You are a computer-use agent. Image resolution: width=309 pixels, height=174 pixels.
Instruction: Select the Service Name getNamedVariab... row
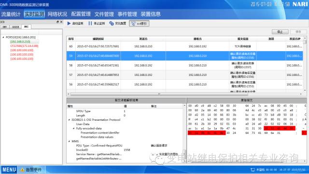pos(125,154)
